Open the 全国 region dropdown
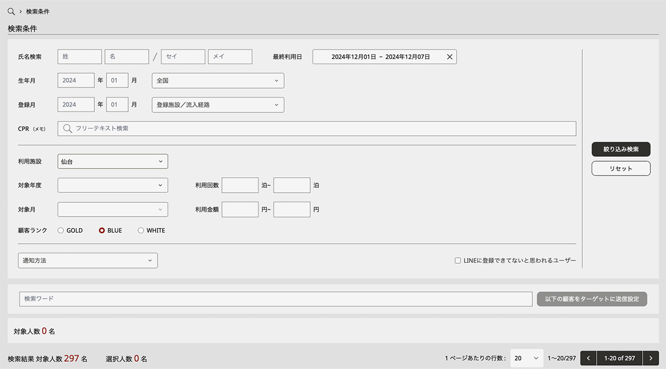 [x=218, y=81]
